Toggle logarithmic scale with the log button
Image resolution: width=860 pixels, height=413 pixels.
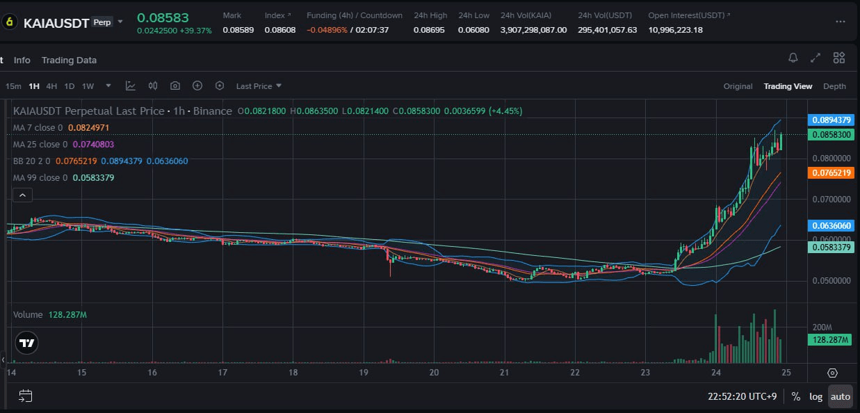815,396
